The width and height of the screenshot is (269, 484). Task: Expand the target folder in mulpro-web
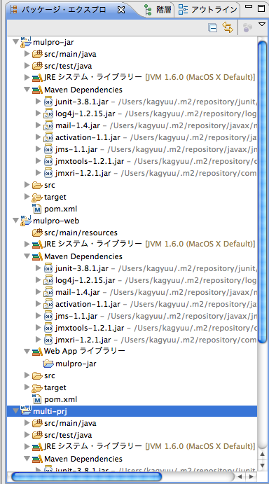[27, 387]
